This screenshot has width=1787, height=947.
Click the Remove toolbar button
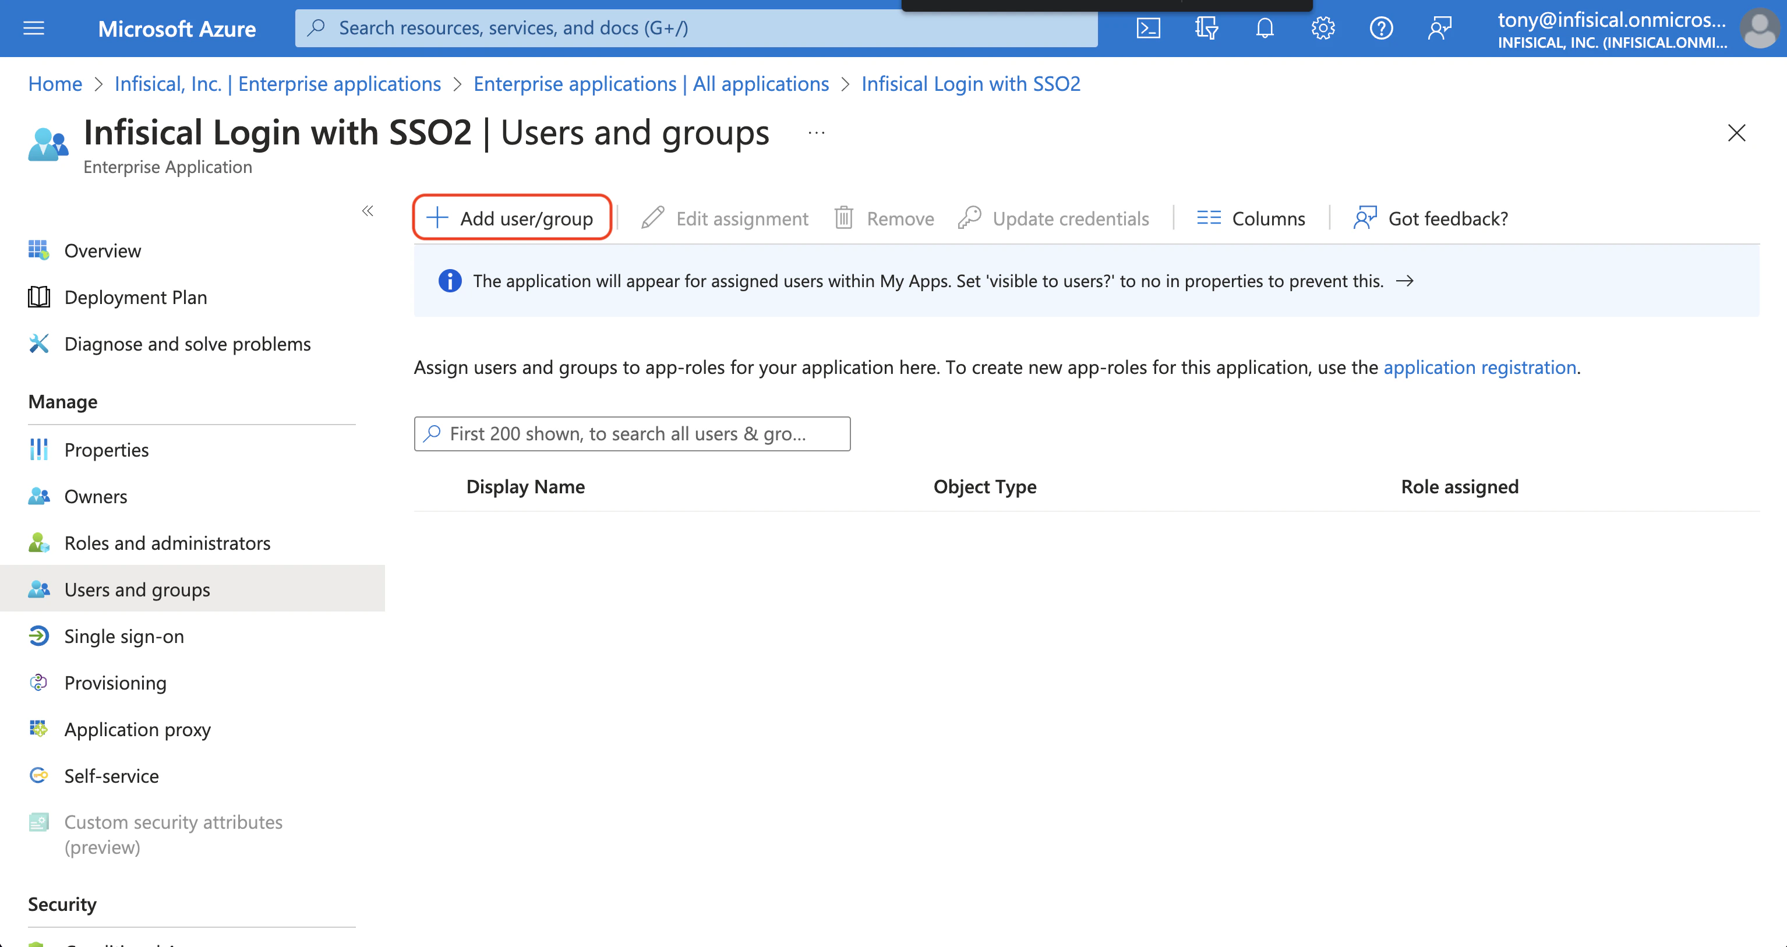(884, 218)
